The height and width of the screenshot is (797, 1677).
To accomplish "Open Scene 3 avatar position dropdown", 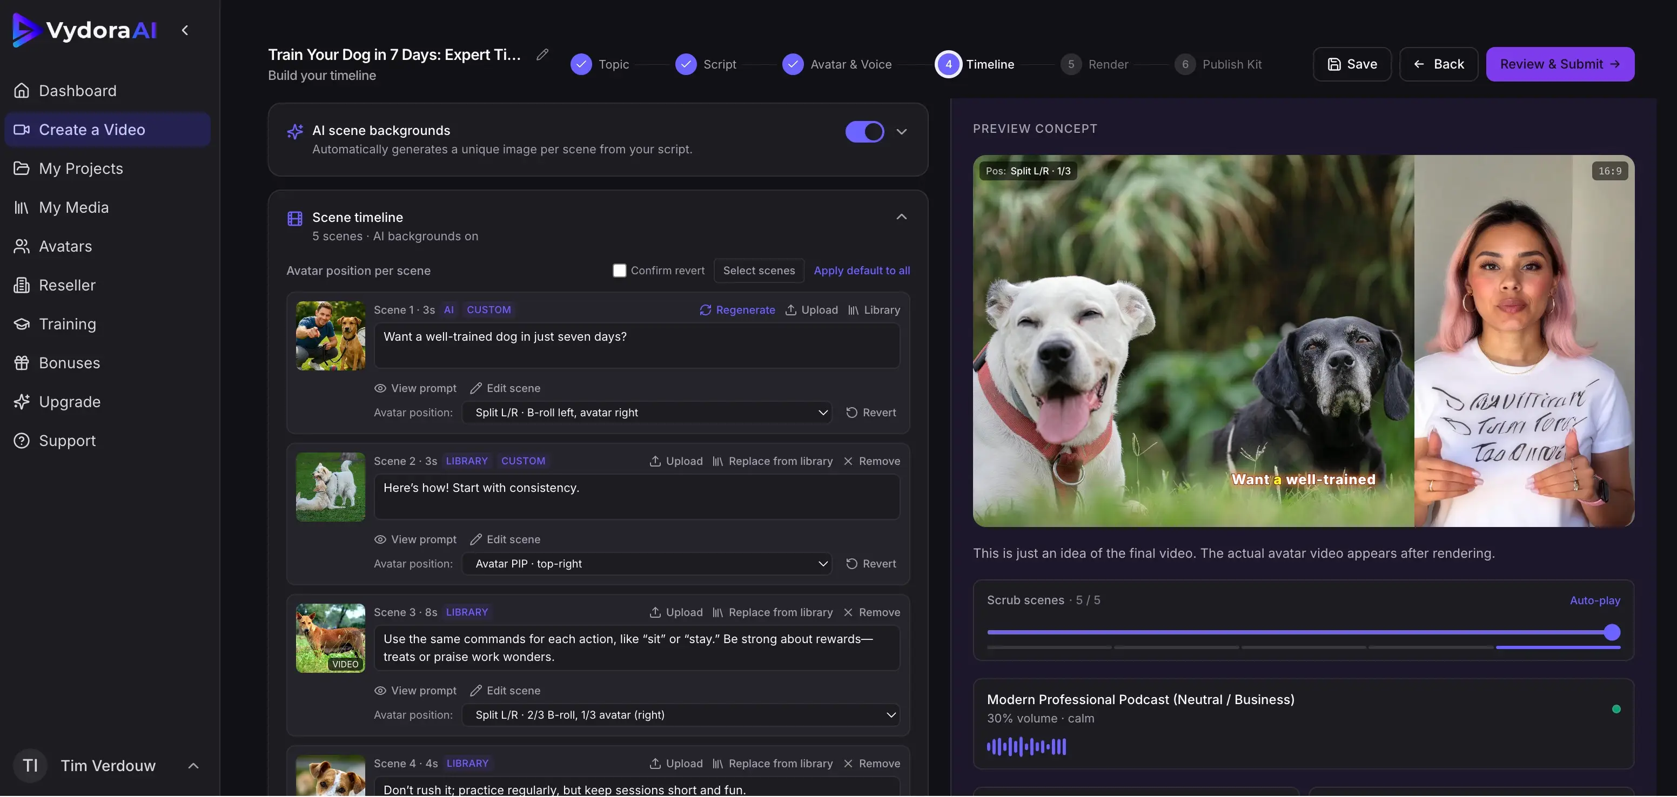I will (x=681, y=715).
